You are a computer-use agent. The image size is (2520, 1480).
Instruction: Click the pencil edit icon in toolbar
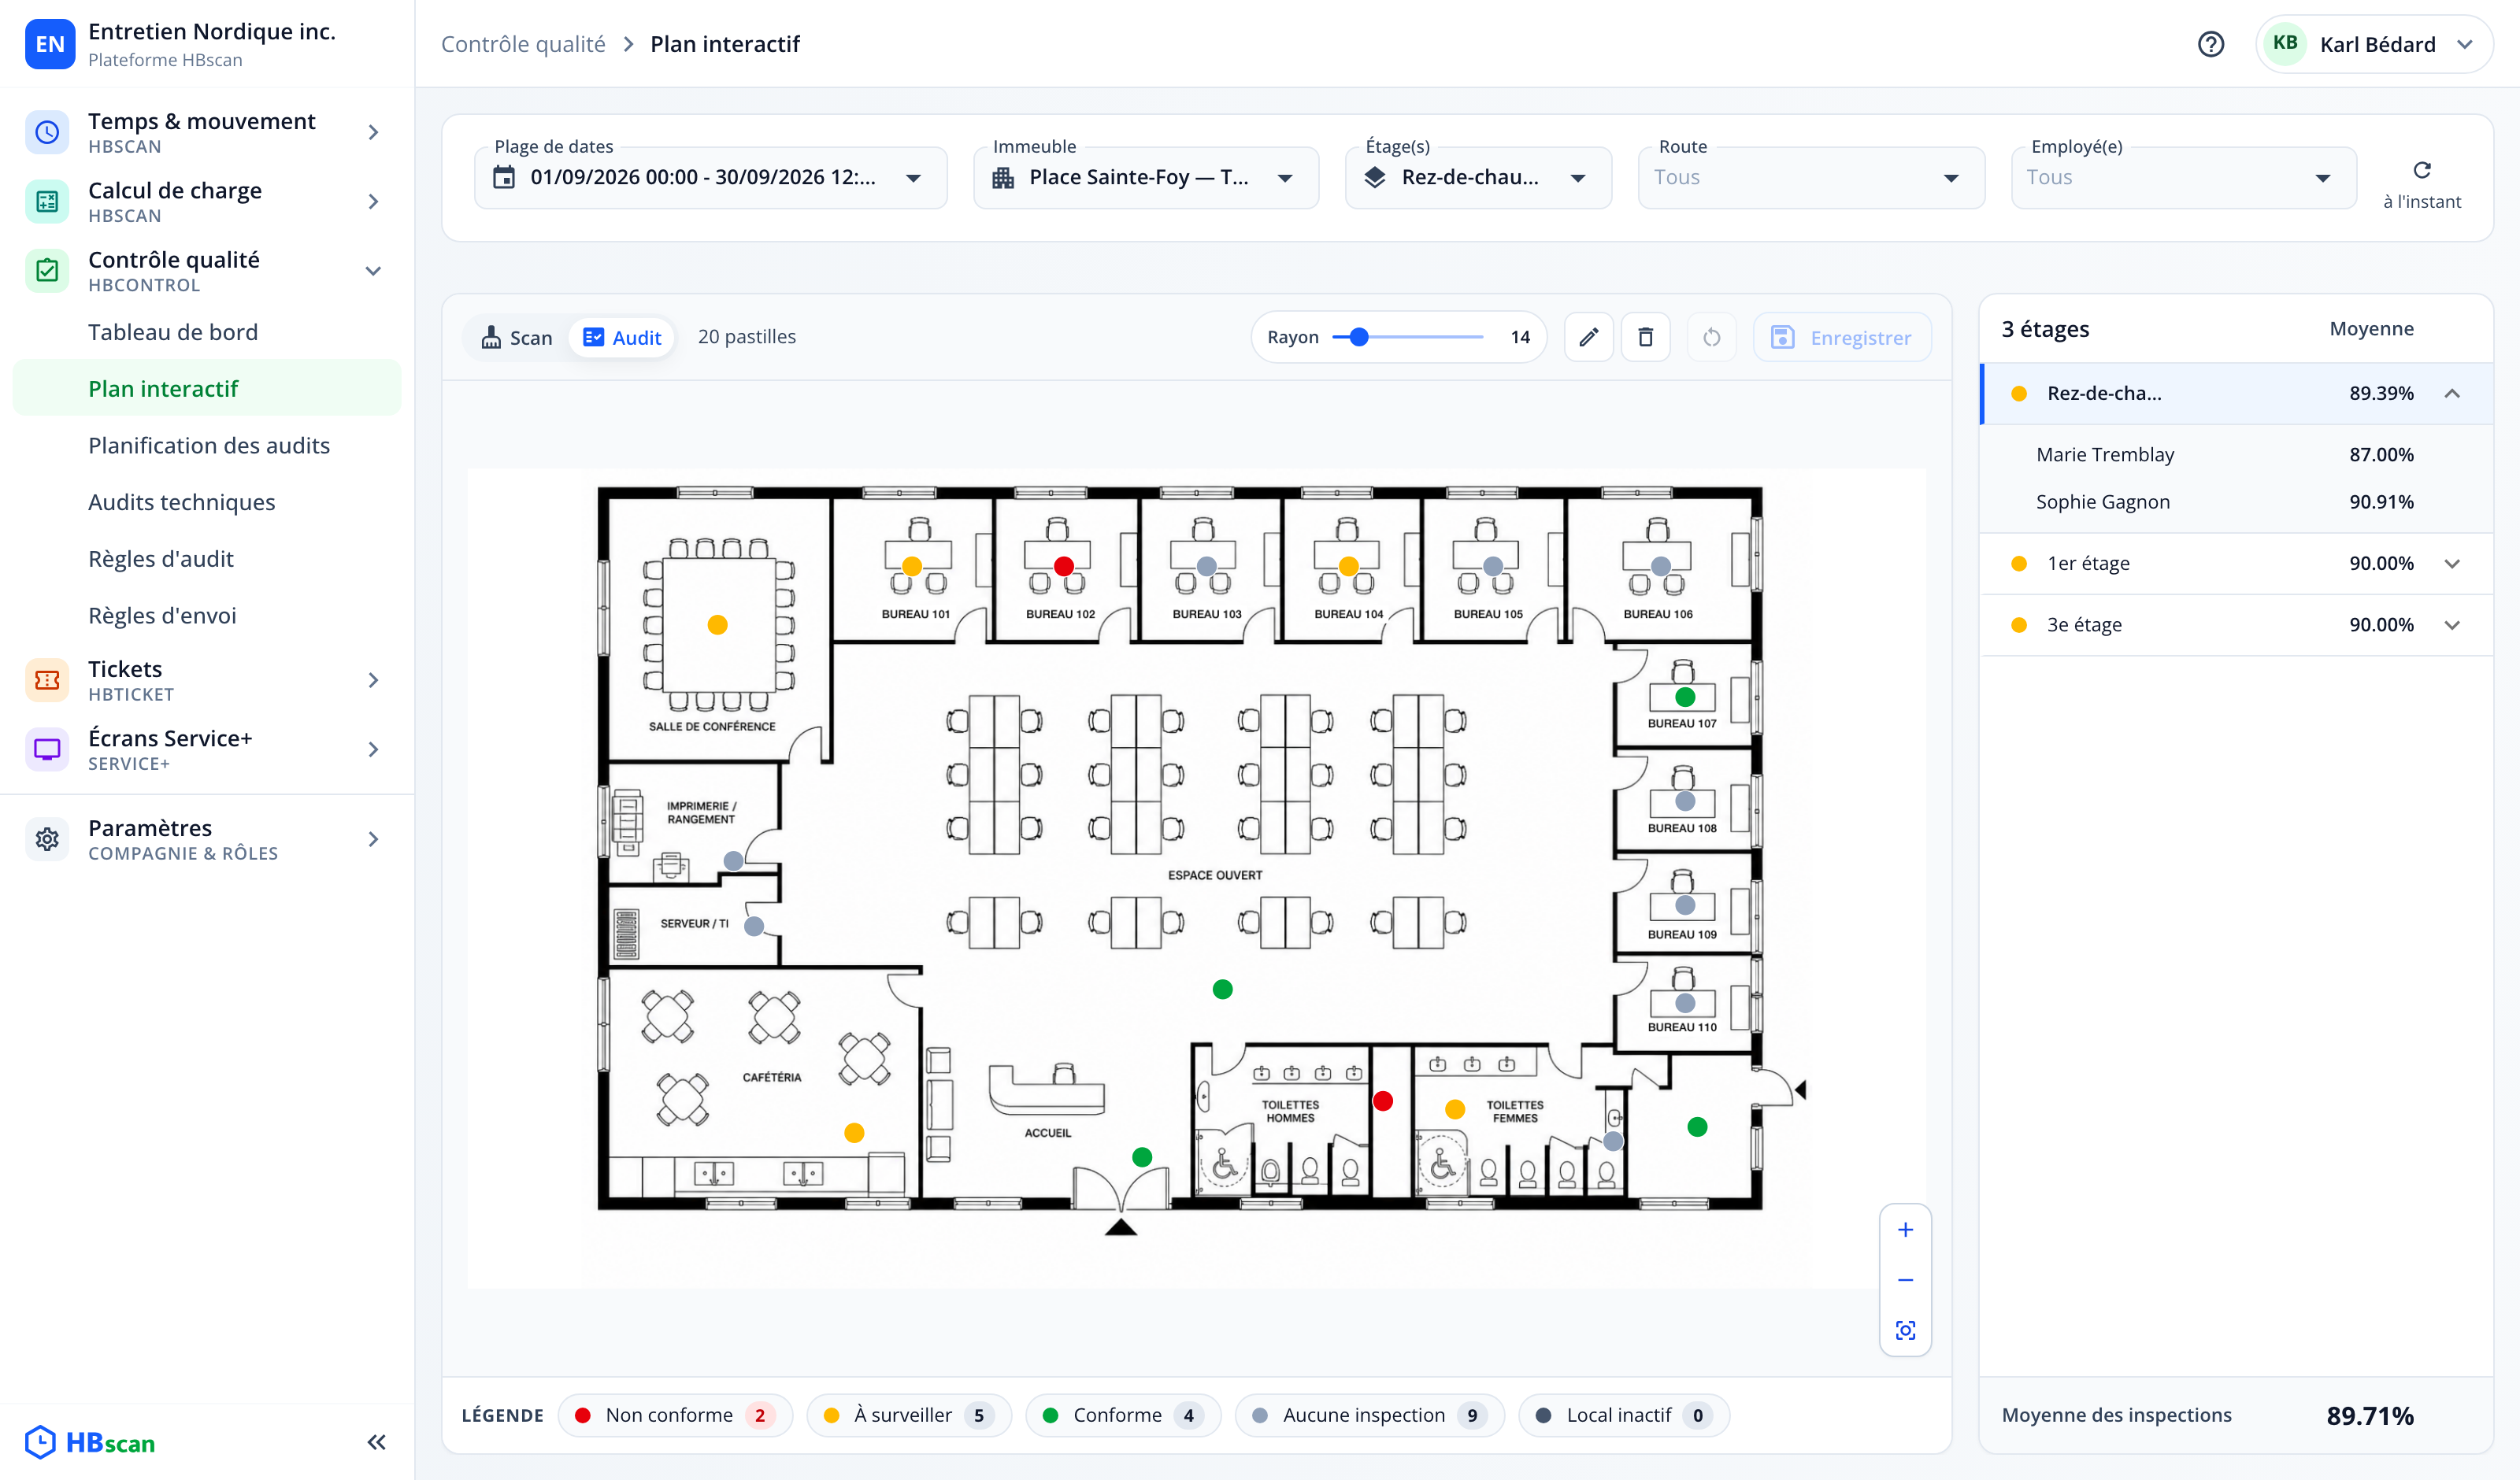coord(1588,337)
